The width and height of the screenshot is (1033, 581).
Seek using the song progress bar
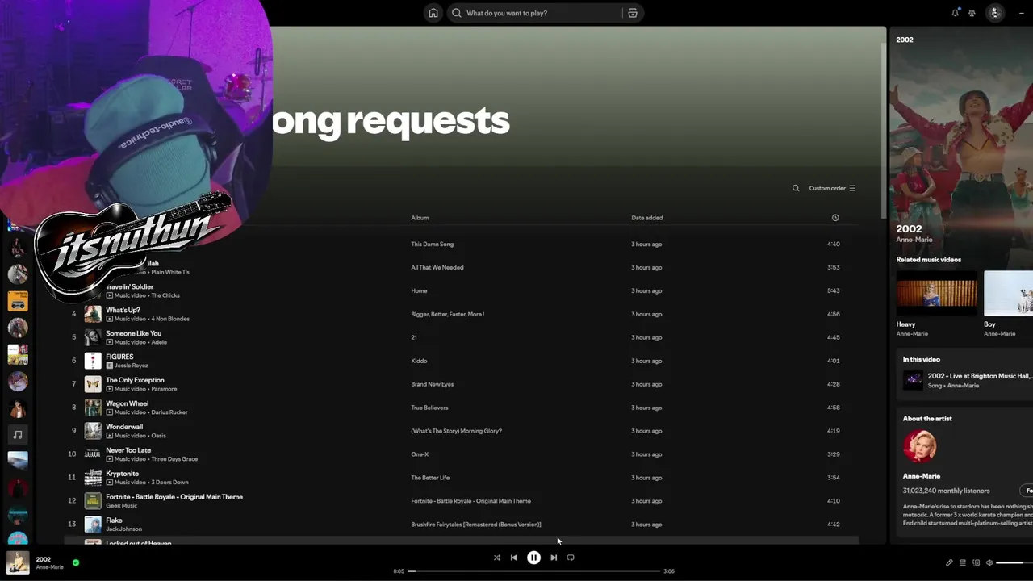pyautogui.click(x=533, y=571)
